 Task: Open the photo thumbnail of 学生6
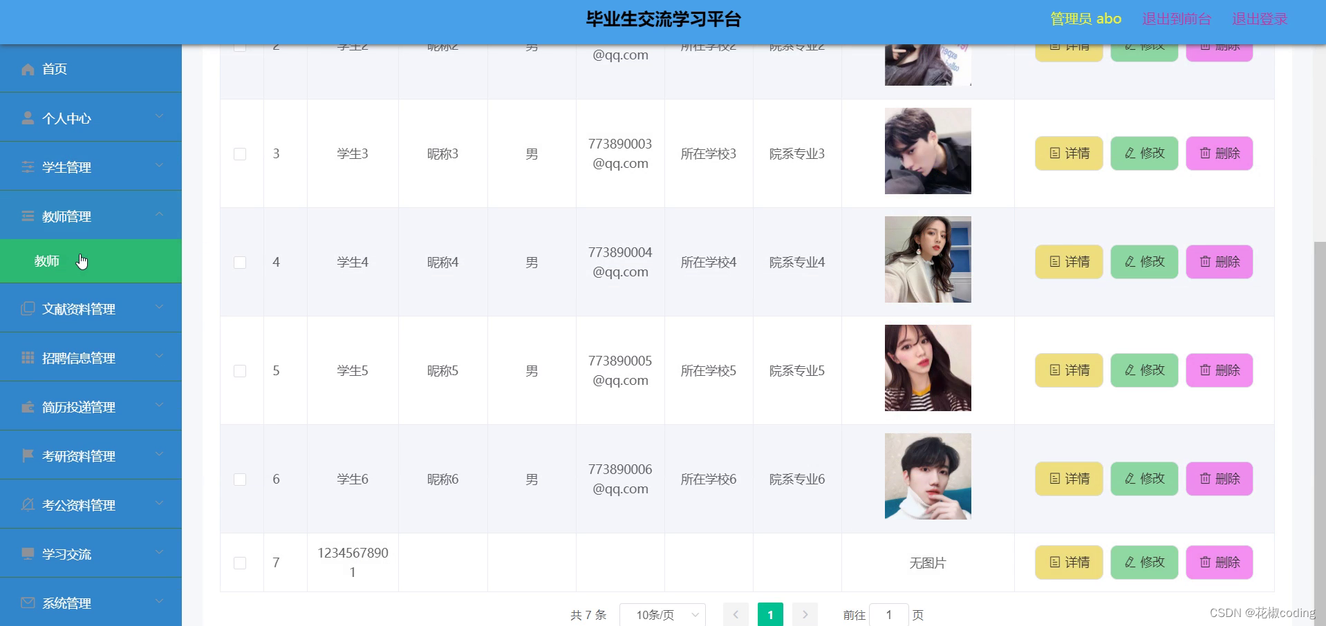coord(928,476)
